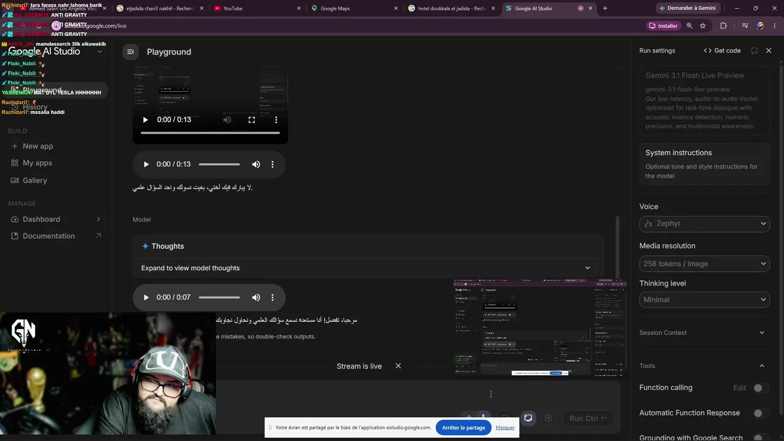Click Arrêter le partage button
The image size is (784, 441).
point(464,428)
